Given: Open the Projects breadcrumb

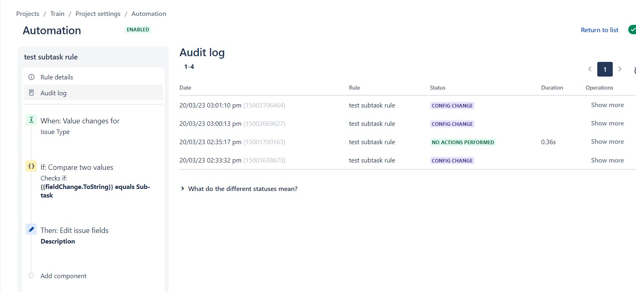Looking at the screenshot, I should [28, 14].
